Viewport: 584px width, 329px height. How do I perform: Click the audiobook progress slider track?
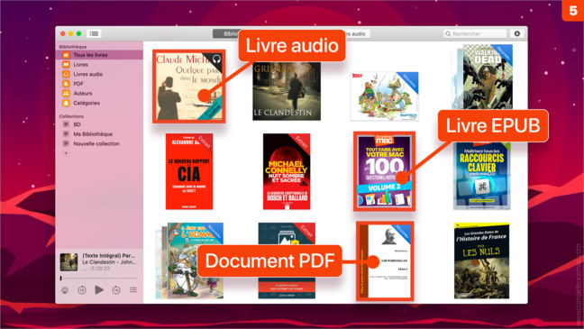[99, 278]
